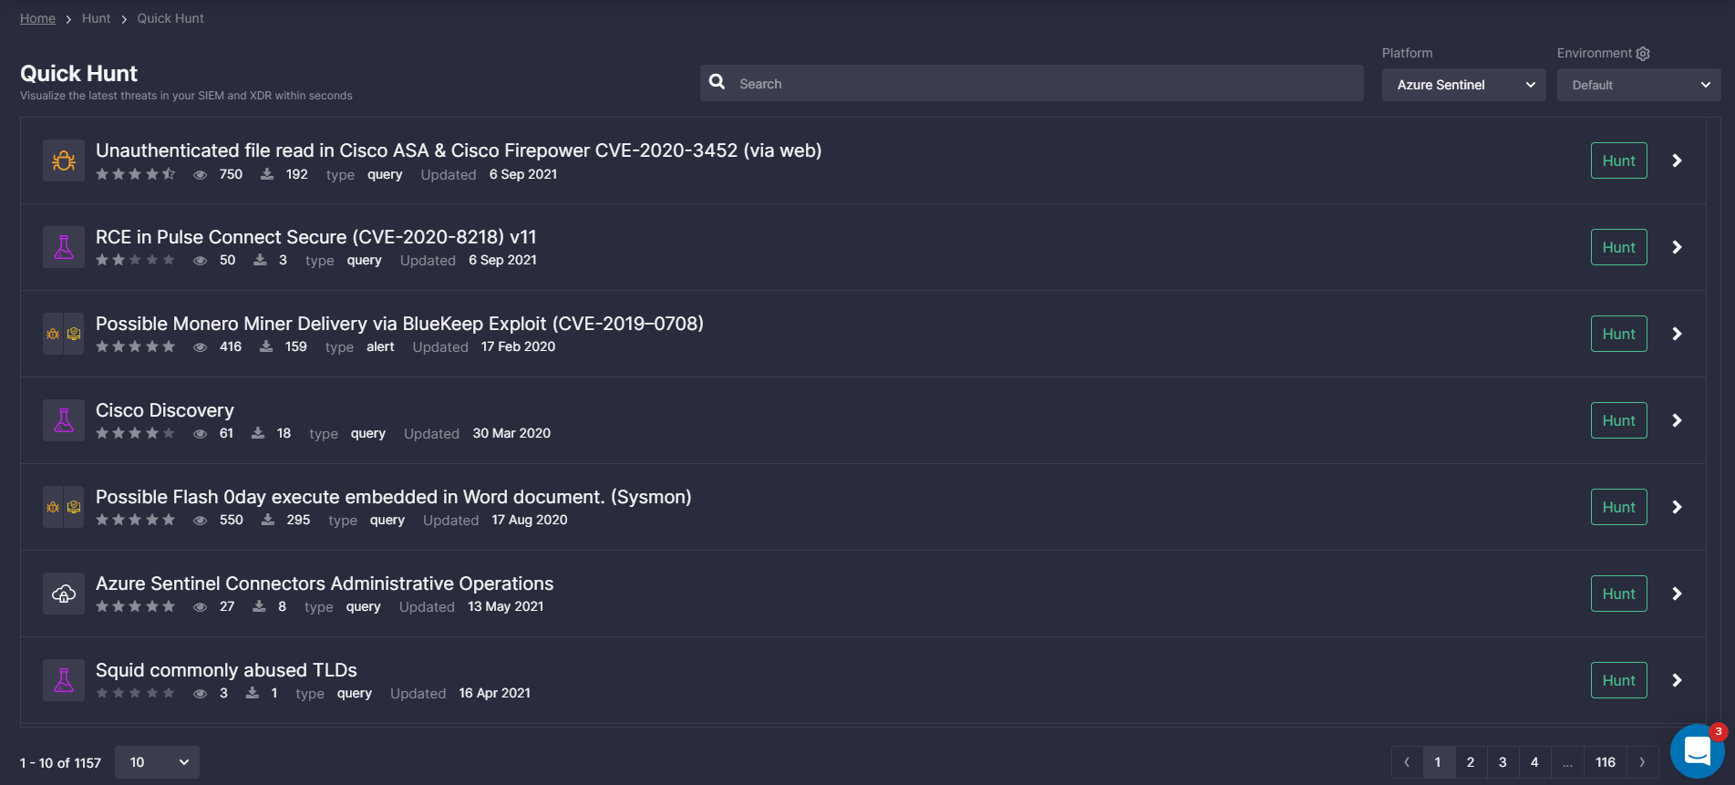
Task: Expand the Squid commonly abused TLDs row arrow
Action: coord(1677,680)
